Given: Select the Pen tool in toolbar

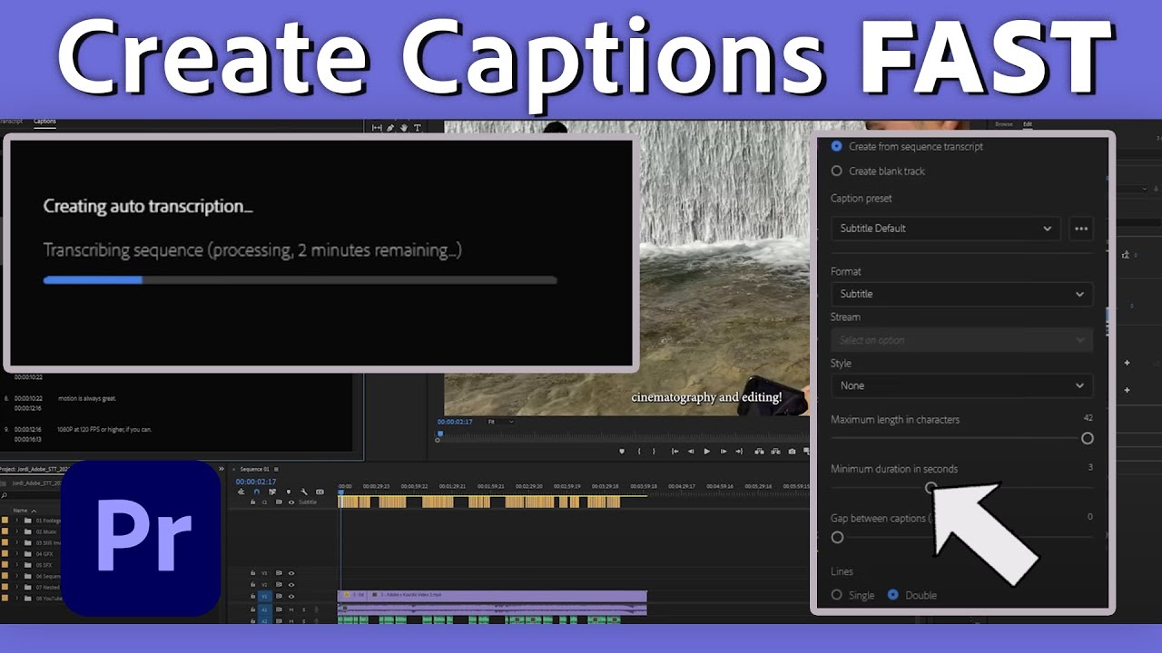Looking at the screenshot, I should point(390,128).
